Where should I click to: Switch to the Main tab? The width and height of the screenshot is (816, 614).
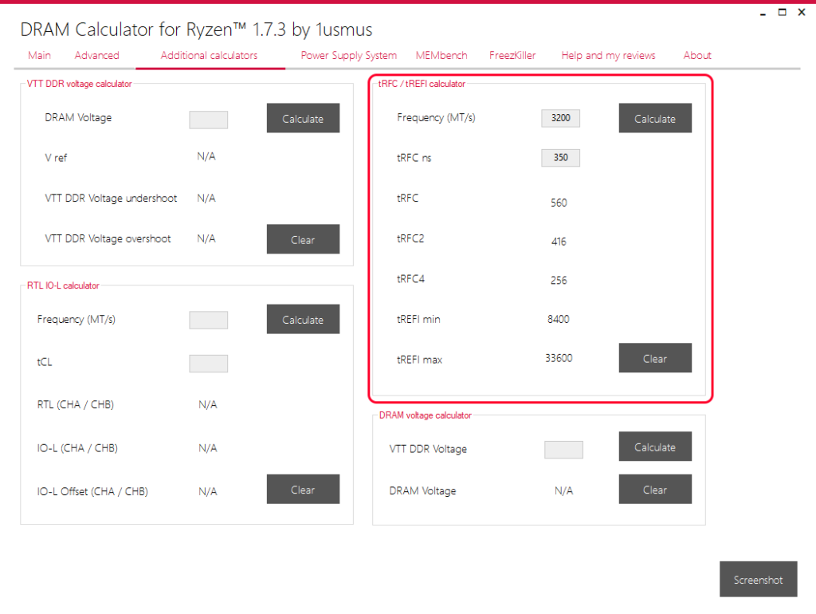click(x=40, y=55)
